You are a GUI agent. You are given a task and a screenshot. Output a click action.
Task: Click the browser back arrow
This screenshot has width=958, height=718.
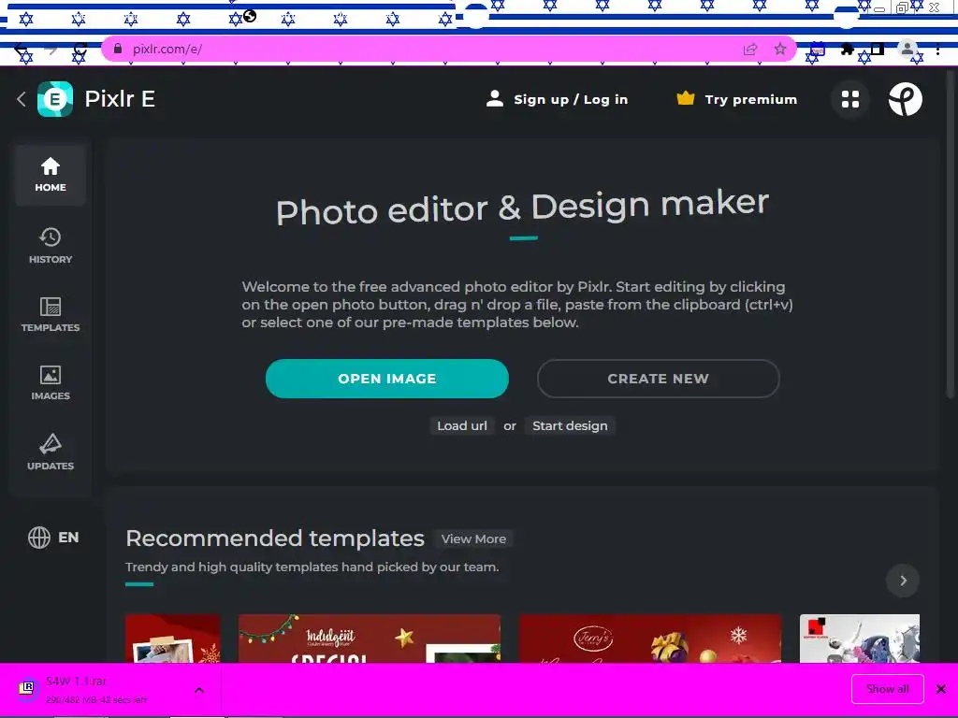click(21, 49)
